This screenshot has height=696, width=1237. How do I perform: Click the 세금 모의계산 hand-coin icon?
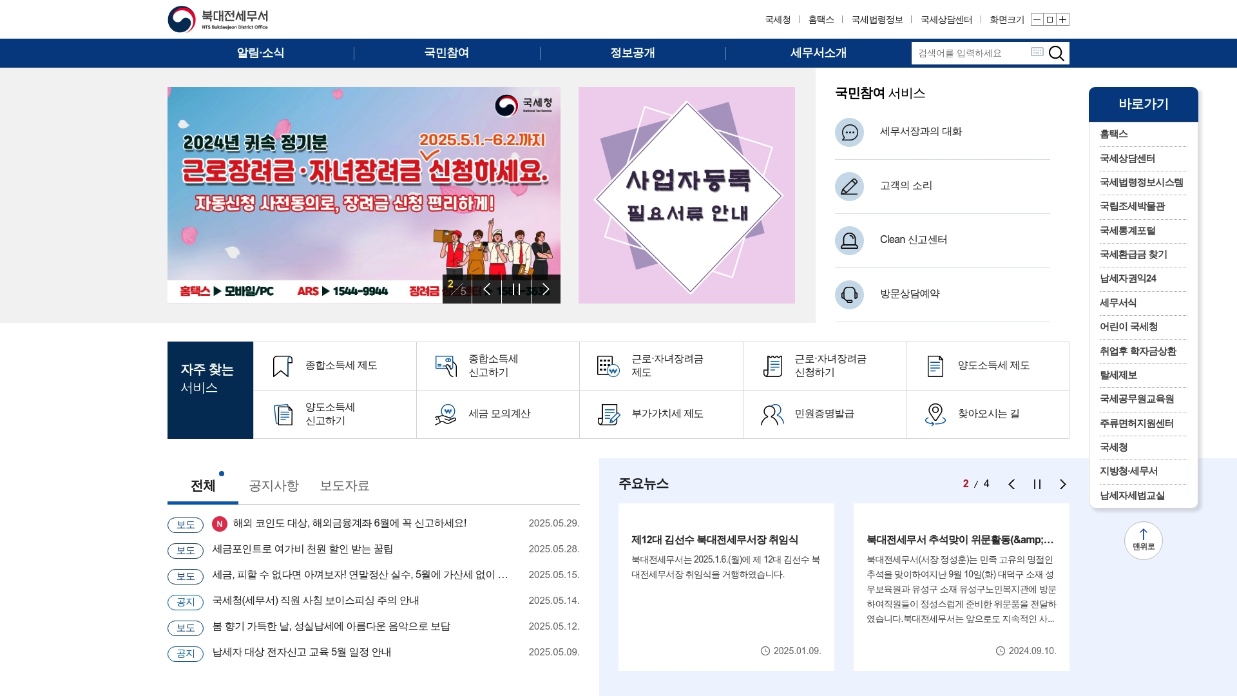click(445, 414)
